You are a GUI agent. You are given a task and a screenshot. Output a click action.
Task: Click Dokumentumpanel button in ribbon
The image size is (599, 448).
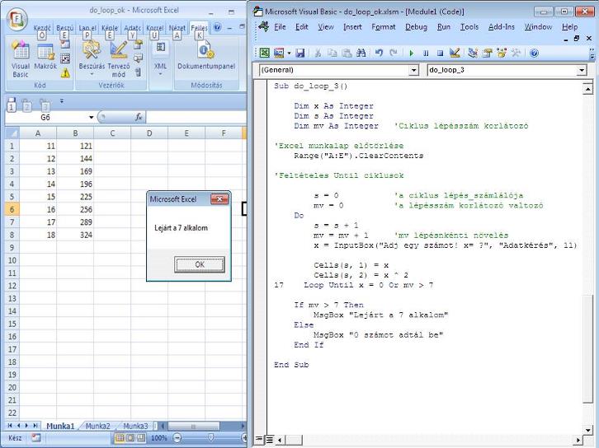coord(206,57)
